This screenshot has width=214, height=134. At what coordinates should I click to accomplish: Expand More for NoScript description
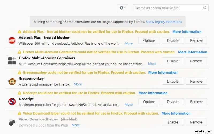point(129,104)
